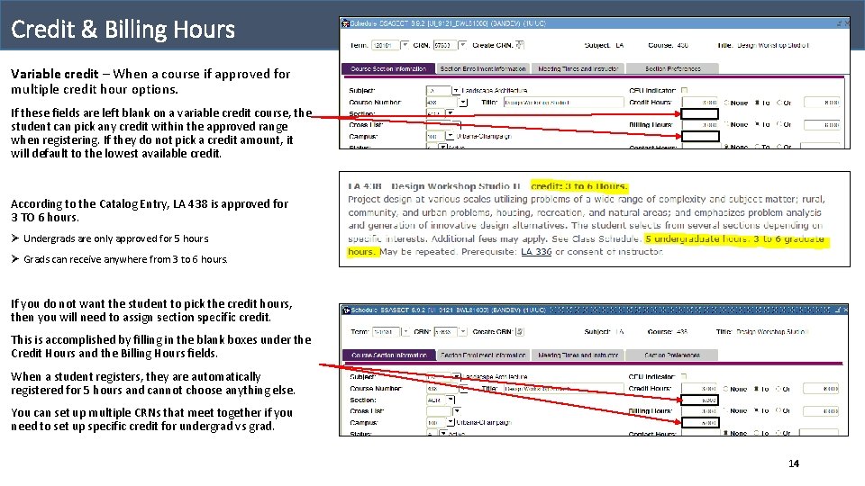Tick CEU Indicator checkbox in upper form

(x=684, y=90)
